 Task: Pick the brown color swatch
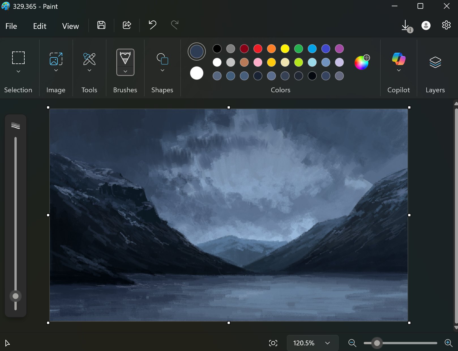[244, 62]
